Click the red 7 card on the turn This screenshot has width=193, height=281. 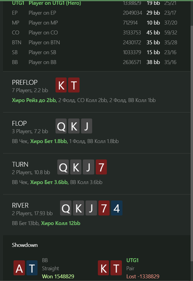coord(101,167)
